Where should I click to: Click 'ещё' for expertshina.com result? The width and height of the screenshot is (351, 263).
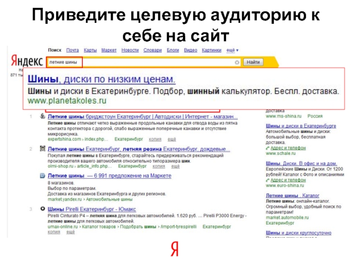point(172,139)
